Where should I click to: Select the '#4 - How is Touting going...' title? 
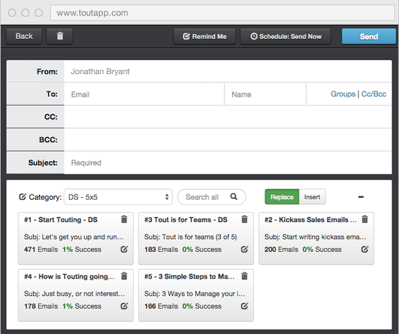70,277
